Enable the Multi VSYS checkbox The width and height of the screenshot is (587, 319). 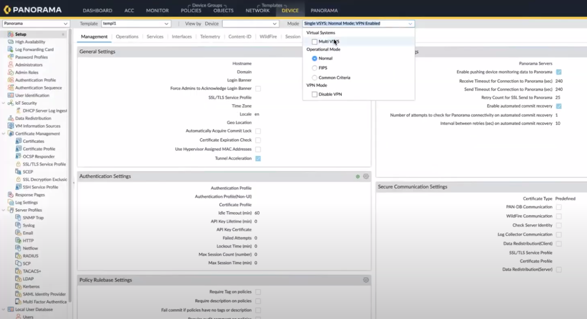[315, 42]
